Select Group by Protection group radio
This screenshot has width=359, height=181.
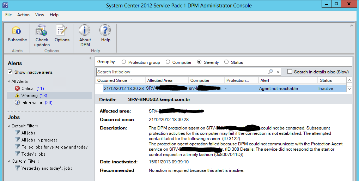coord(124,62)
